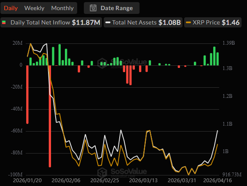Click the 916.73M right axis label
Screen dimensions: 247x186
[232, 175]
